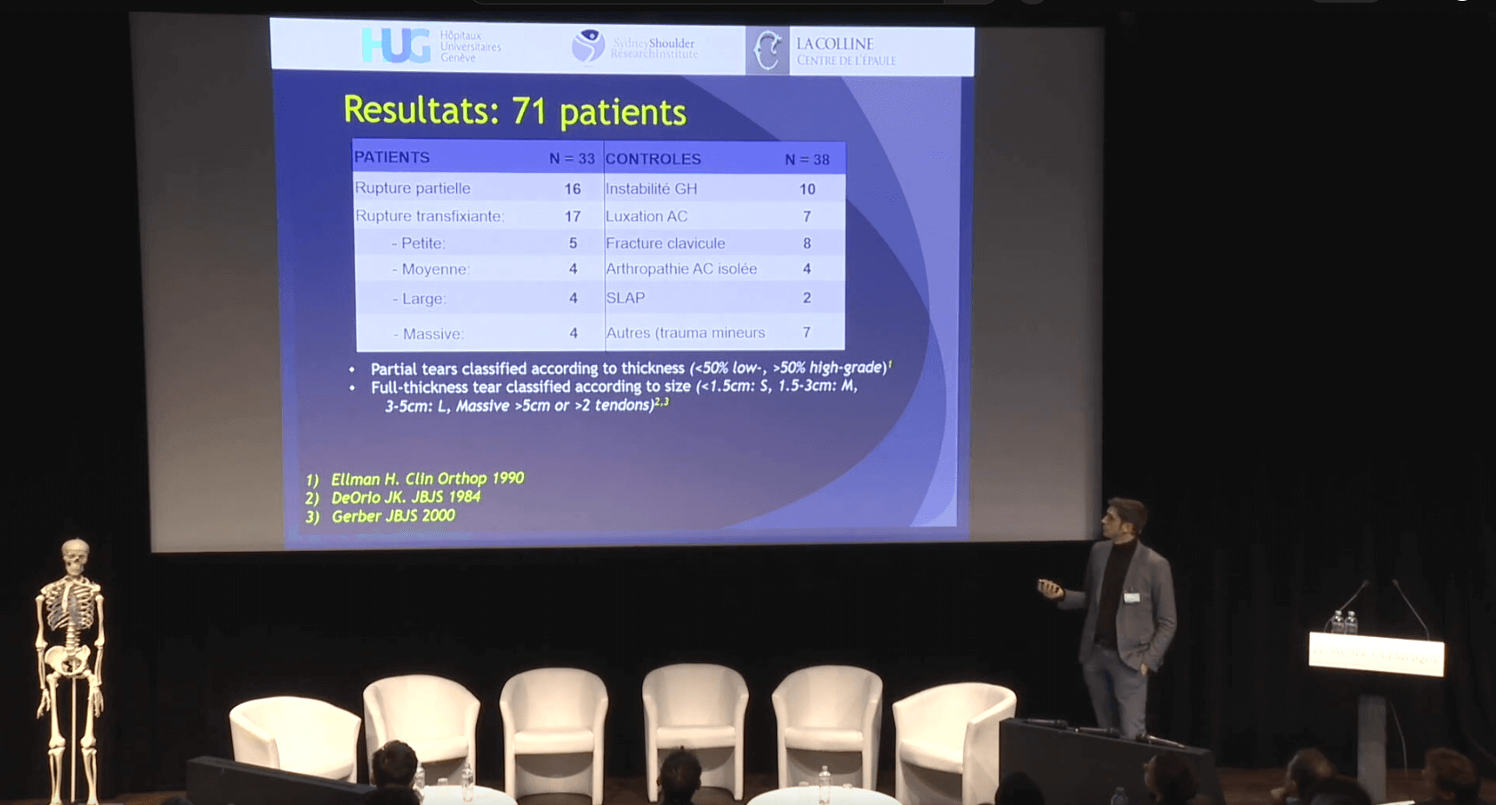Viewport: 1496px width, 805px height.
Task: Select the "SLAP" cell
Action: pyautogui.click(x=625, y=299)
